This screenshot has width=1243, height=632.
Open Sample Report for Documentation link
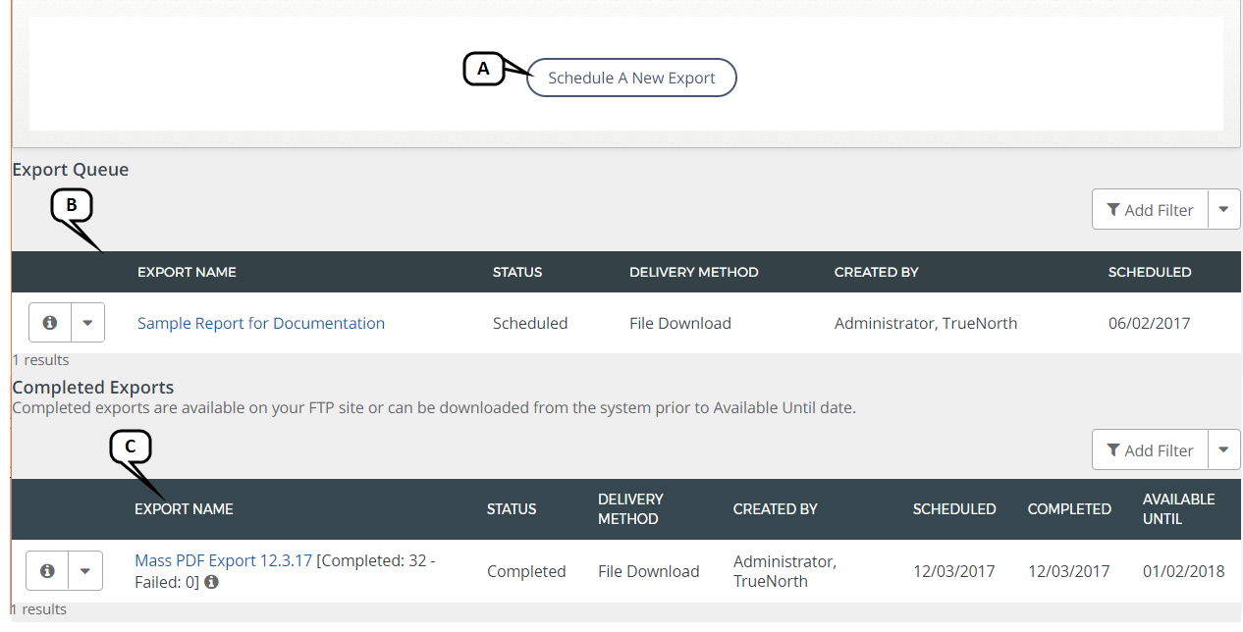260,324
